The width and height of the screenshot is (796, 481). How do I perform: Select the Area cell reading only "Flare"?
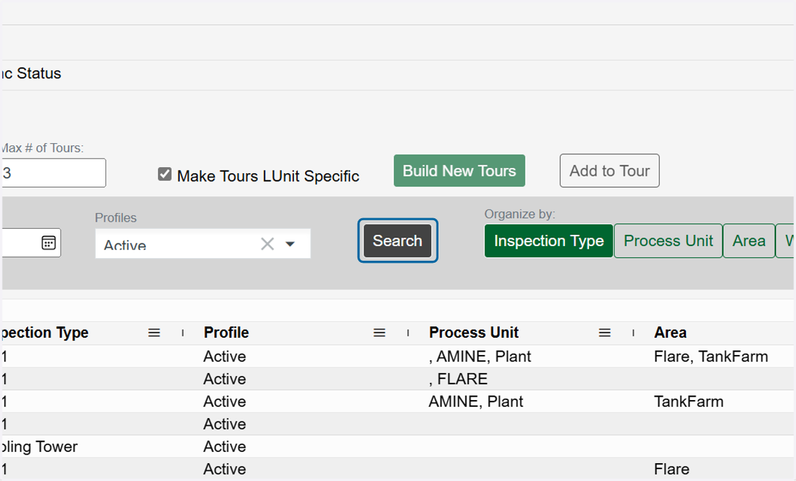pyautogui.click(x=671, y=469)
